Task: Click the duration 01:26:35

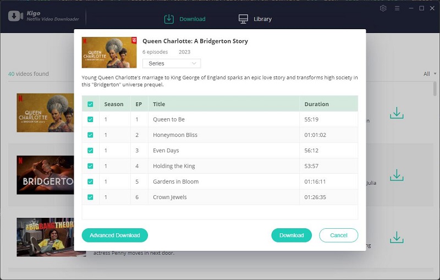Action: (315, 197)
